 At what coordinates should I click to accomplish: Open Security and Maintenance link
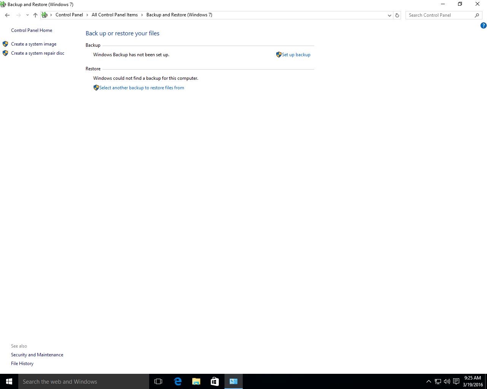(x=37, y=355)
